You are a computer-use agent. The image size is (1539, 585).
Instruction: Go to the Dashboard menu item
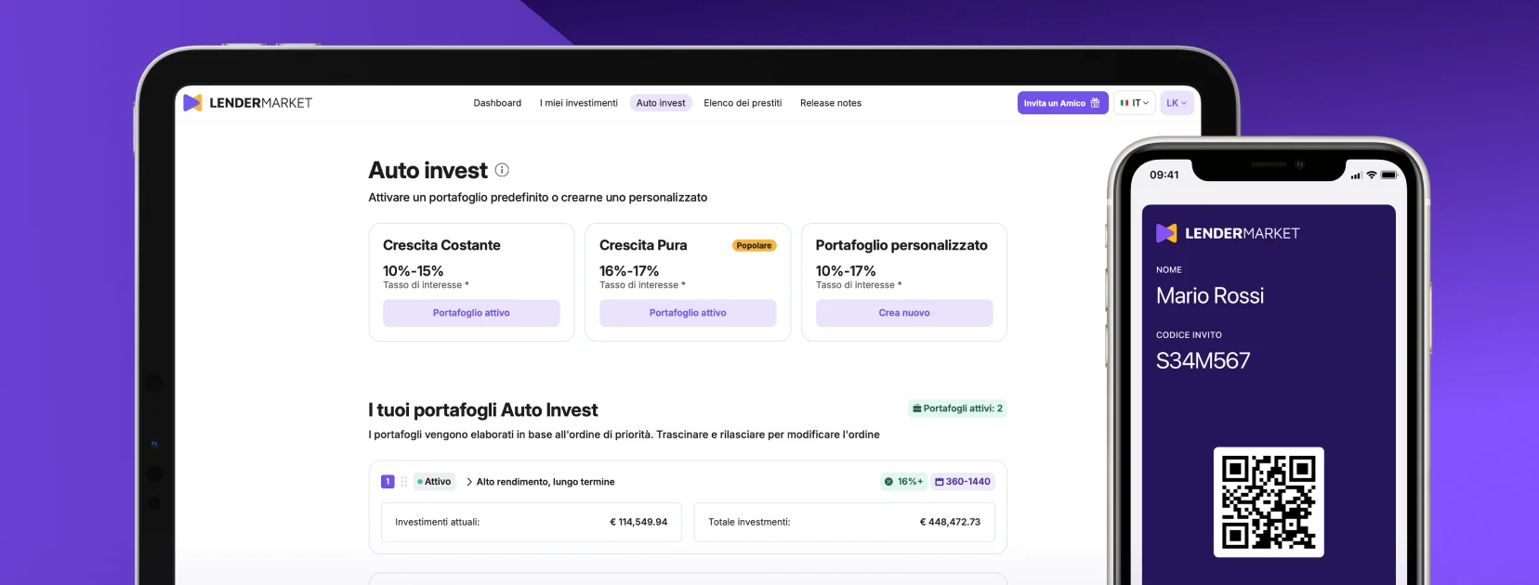click(497, 103)
